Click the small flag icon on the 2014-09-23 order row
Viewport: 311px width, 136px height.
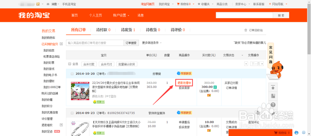(x=258, y=113)
